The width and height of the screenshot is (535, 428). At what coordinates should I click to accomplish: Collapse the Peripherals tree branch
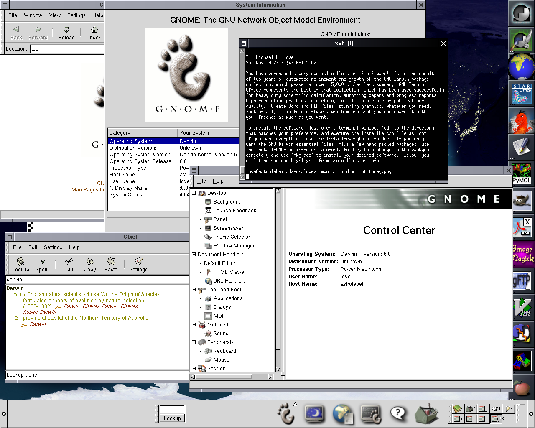point(194,342)
